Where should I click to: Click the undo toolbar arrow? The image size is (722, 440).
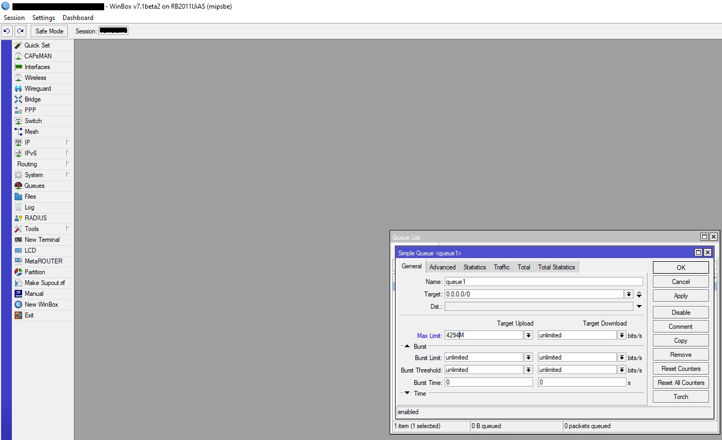(7, 31)
